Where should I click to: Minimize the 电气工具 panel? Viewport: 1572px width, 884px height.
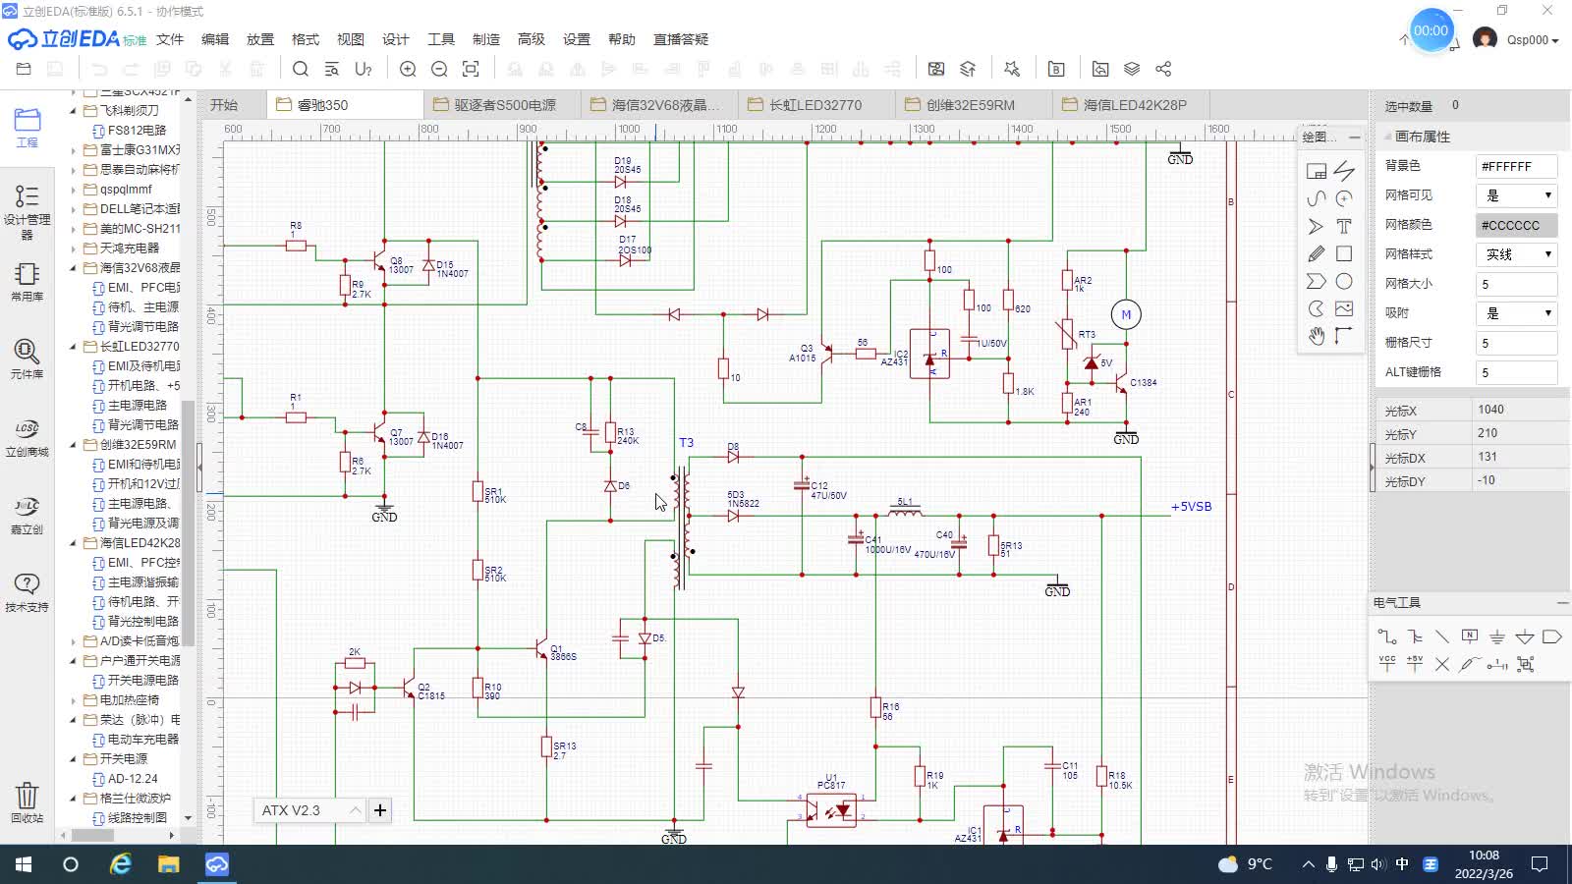[1561, 602]
